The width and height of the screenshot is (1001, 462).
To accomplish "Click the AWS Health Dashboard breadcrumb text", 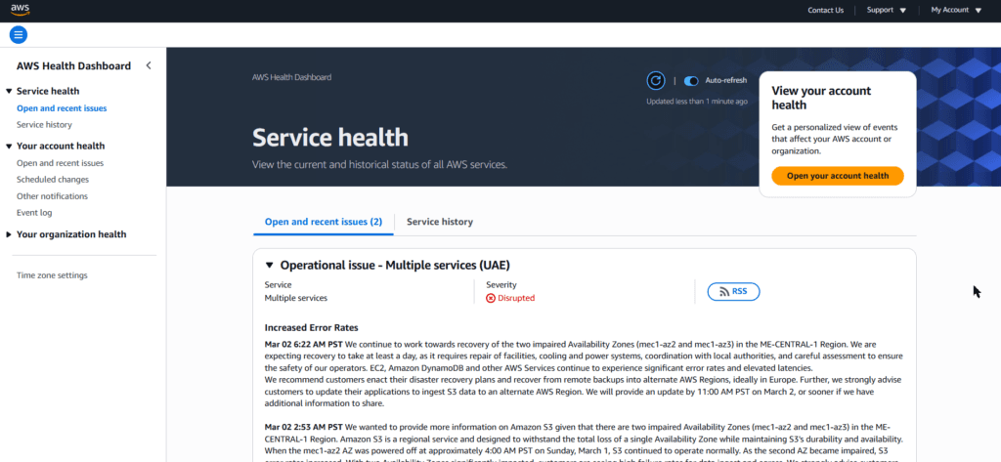I will tap(291, 77).
